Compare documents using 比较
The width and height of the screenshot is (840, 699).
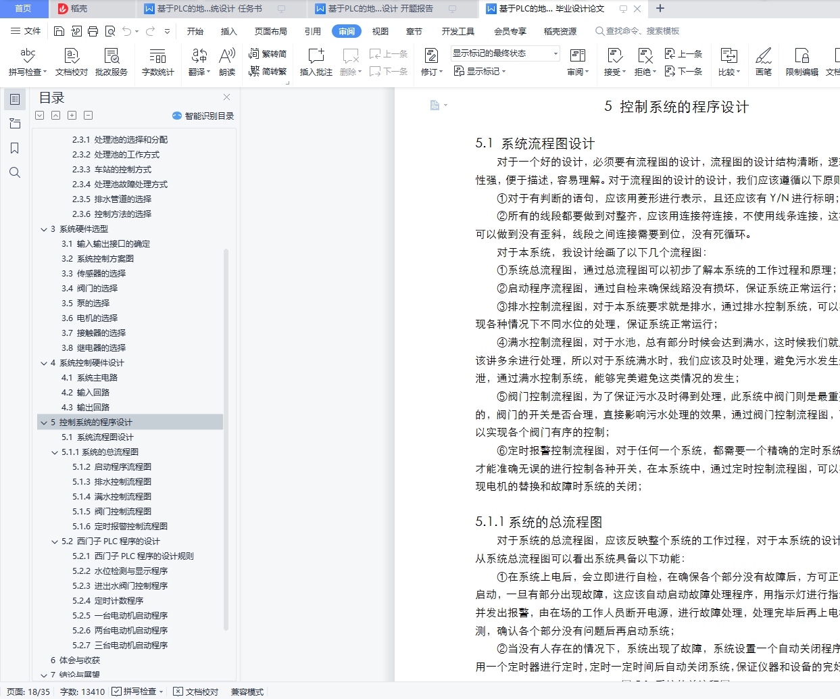pos(729,62)
